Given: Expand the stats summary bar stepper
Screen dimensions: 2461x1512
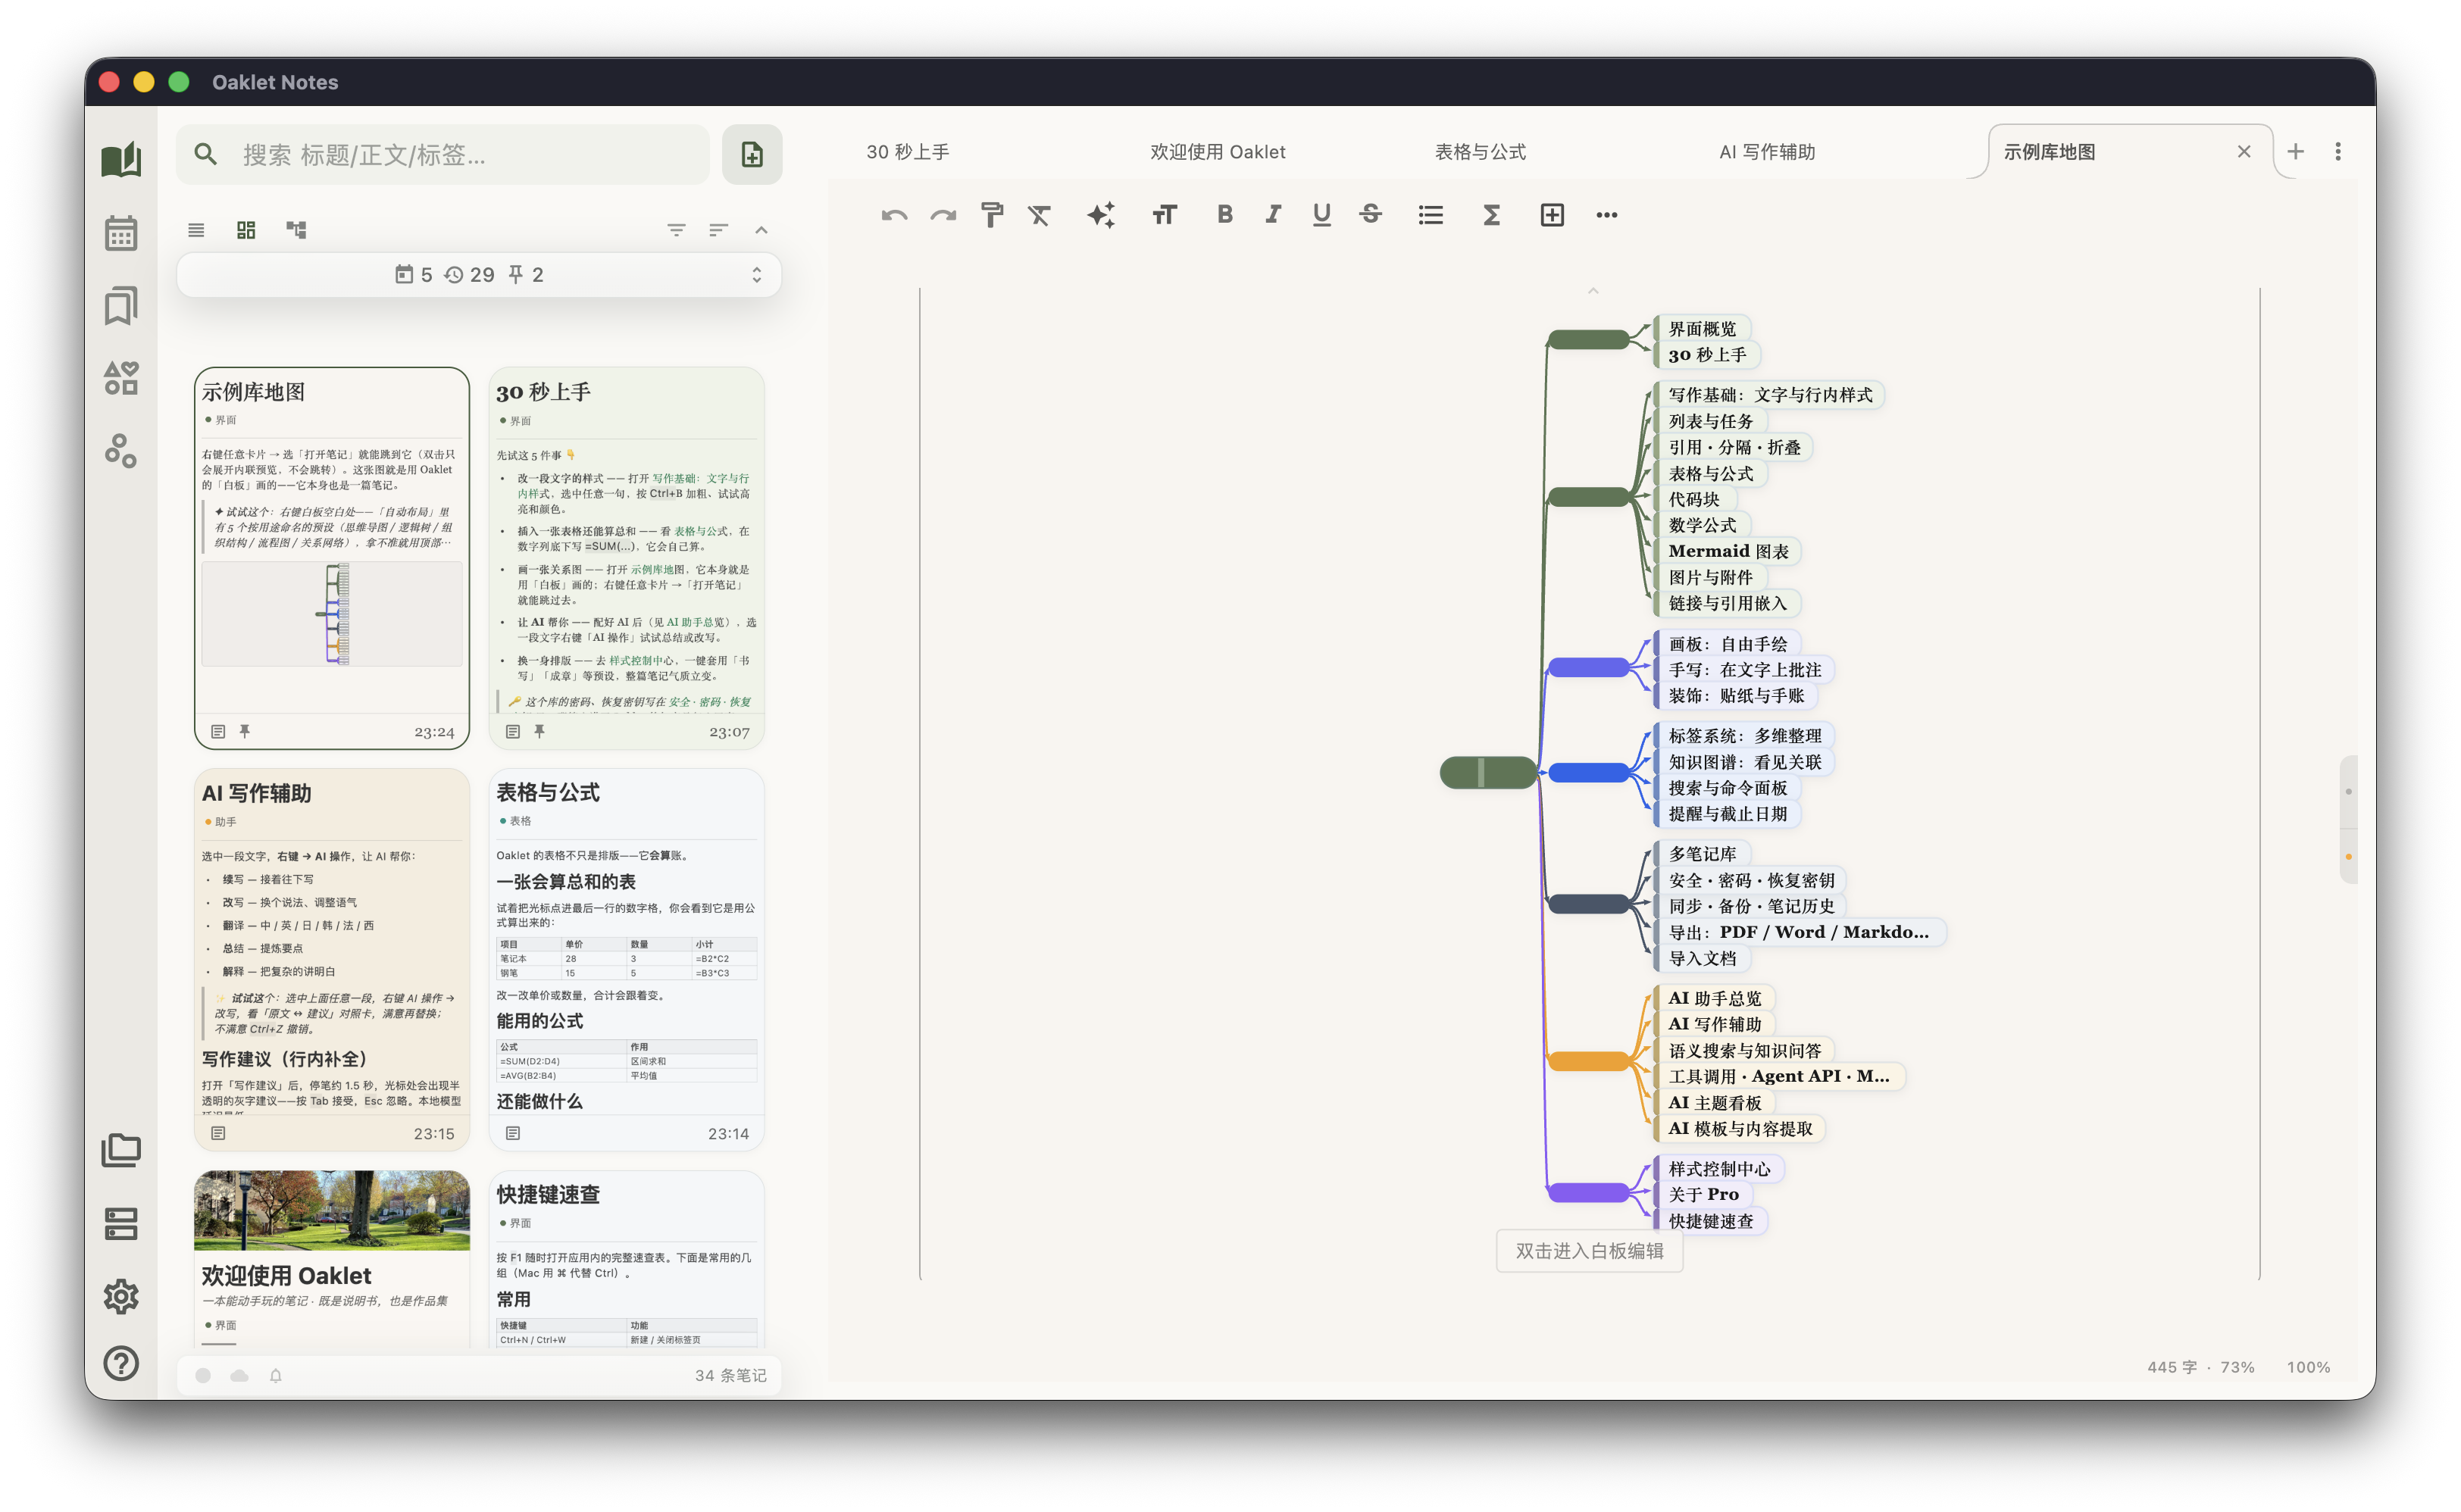Looking at the screenshot, I should click(757, 275).
